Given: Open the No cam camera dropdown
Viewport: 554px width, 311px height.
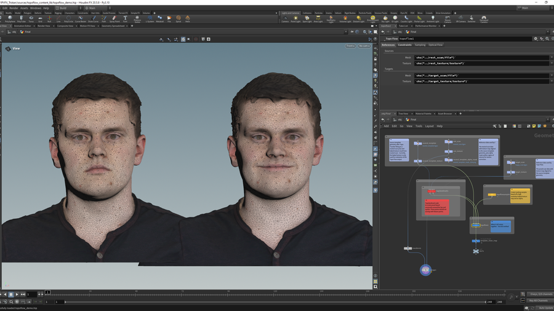Looking at the screenshot, I should (x=364, y=46).
